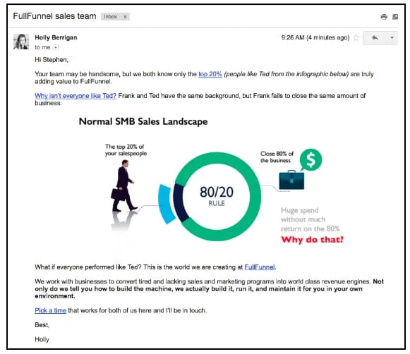Screen dimensions: 410x354
Task: Open Holly Berrigan's profile photo
Action: pyautogui.click(x=21, y=42)
